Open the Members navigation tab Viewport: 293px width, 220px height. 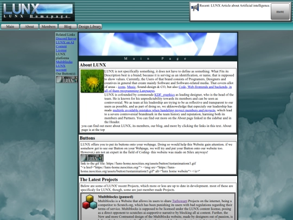click(48, 27)
